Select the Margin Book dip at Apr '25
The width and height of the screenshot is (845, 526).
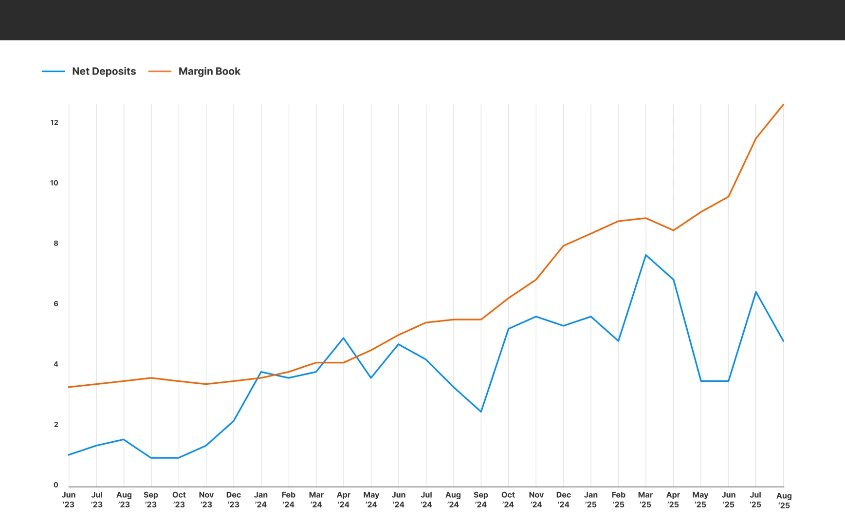[x=673, y=230]
